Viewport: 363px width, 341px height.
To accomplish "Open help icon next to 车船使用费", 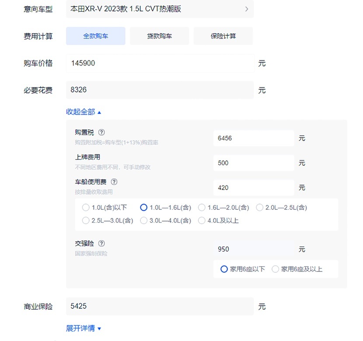I will (114, 182).
